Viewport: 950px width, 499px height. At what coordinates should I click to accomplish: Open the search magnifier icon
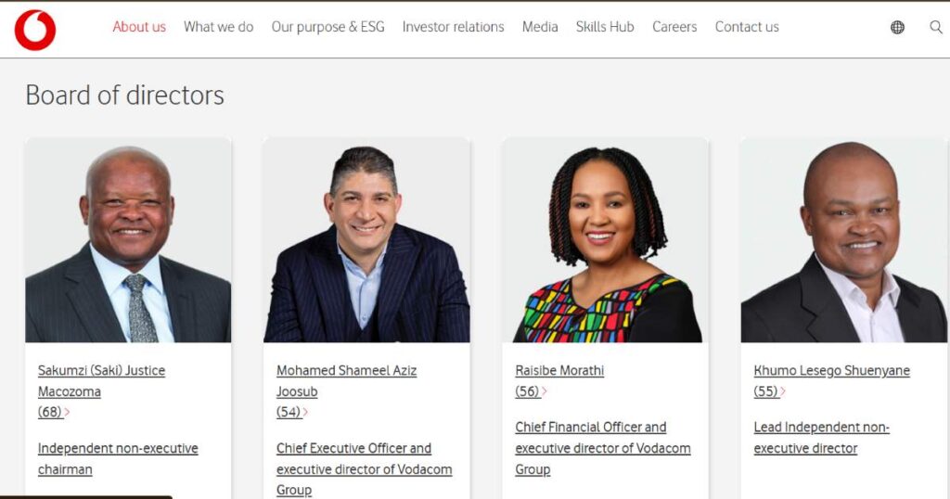pos(936,27)
